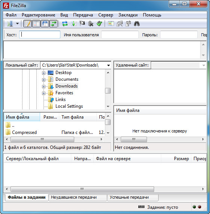Click the cancel current operation icon
210x214 pixels.
82,24
